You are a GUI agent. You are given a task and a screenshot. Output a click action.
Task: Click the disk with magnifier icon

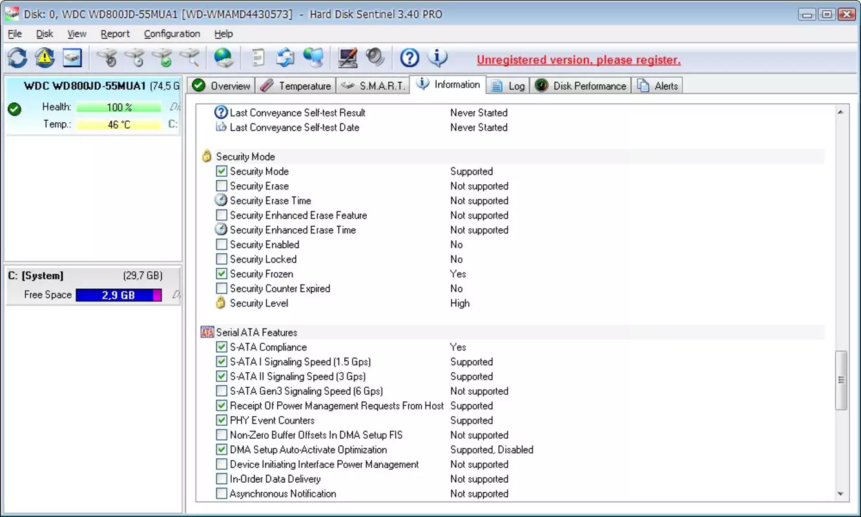pyautogui.click(x=189, y=58)
